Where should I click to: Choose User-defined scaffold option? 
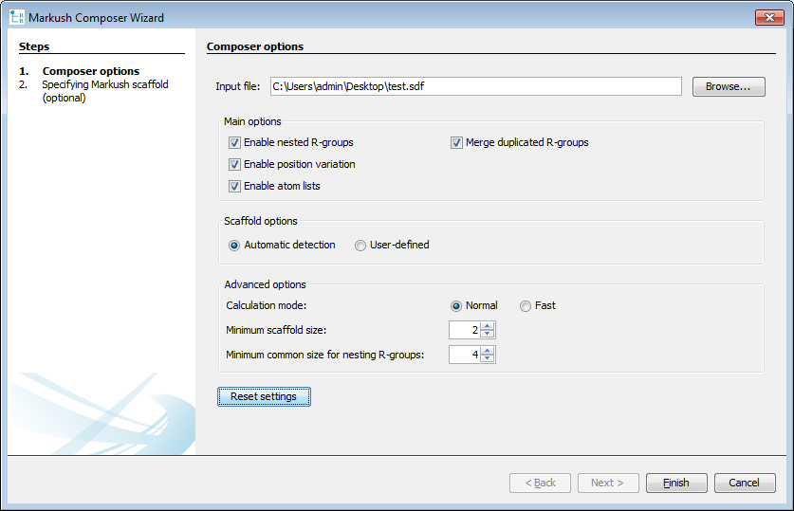pos(360,246)
